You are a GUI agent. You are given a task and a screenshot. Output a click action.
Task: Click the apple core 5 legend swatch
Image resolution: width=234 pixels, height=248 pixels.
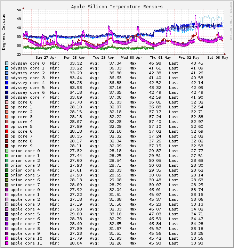pos(7,214)
